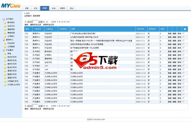Click folder icon beside 庭院灯系列
This screenshot has height=122, width=191.
pos(5,75)
